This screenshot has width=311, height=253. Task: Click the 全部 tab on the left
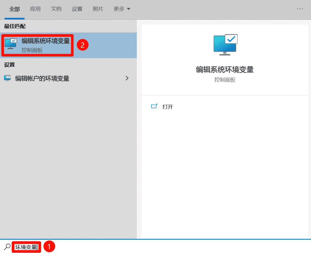point(15,9)
